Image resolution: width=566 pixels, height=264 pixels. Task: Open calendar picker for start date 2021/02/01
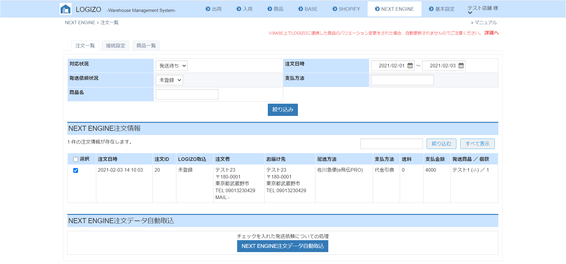coord(410,66)
